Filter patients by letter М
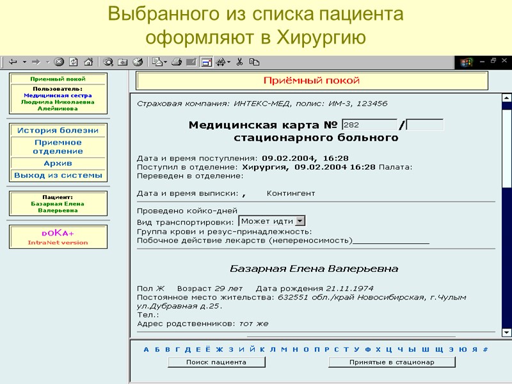Image resolution: width=512 pixels, height=384 pixels. [x=284, y=349]
